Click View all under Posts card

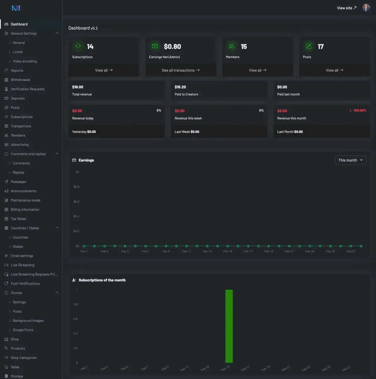pos(335,70)
